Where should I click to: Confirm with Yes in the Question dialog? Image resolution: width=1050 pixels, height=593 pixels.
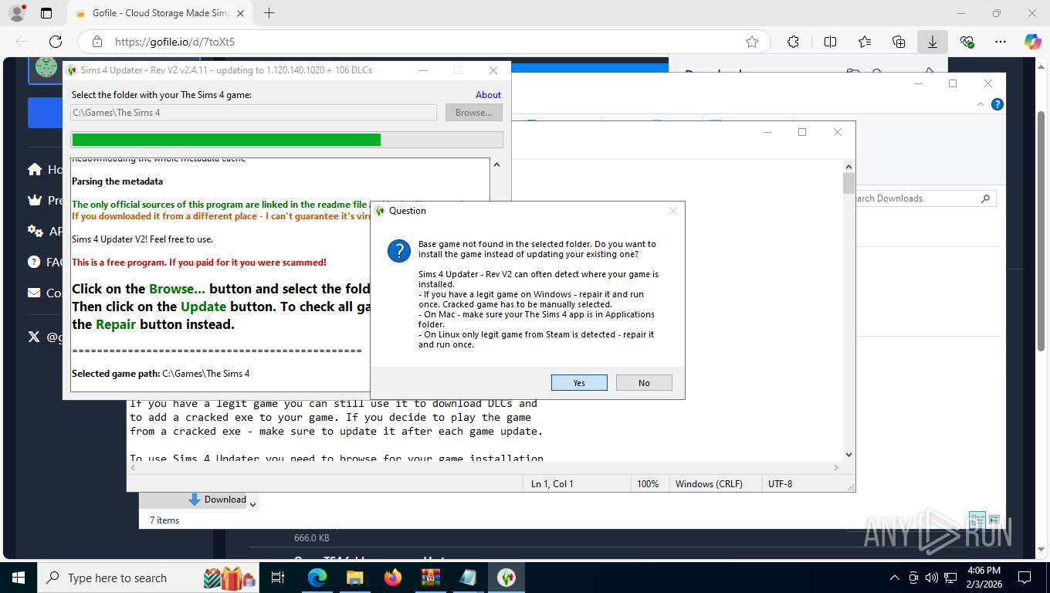click(579, 383)
